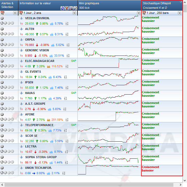Click the blue refresh arrows icon
Viewport: 187px width, 187px height.
click(62, 8)
